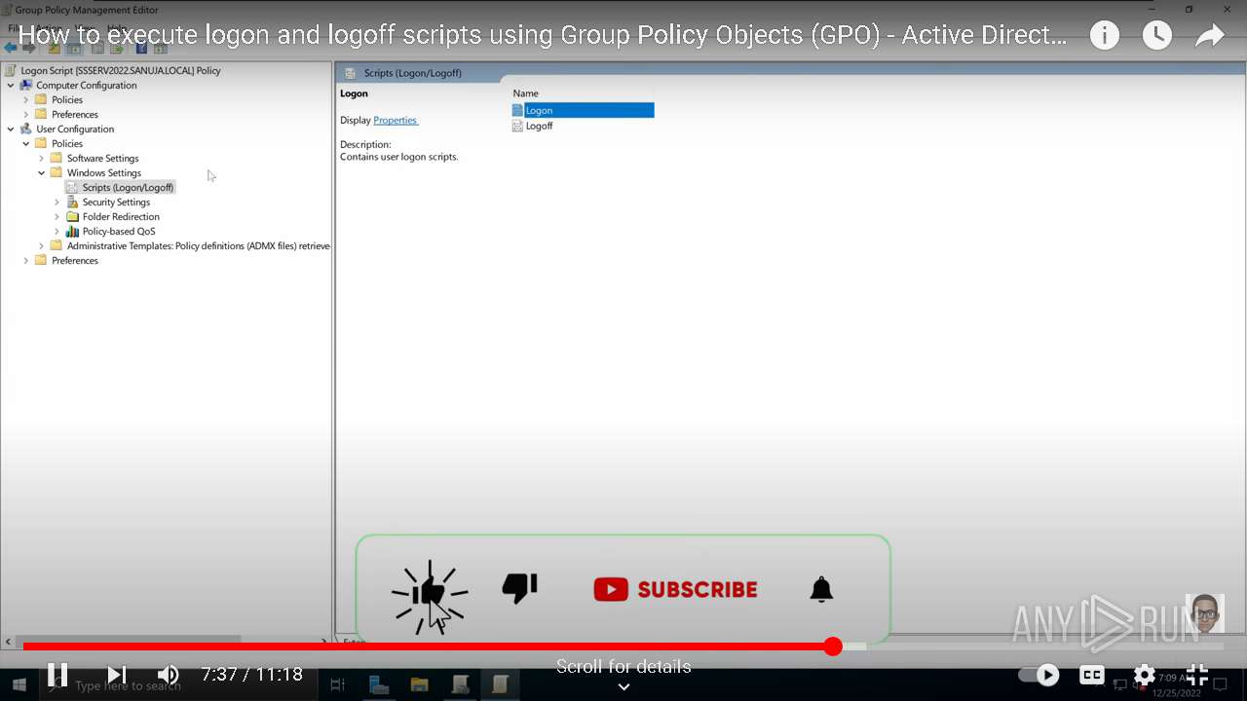
Task: Click the User Configuration icon
Action: (26, 129)
